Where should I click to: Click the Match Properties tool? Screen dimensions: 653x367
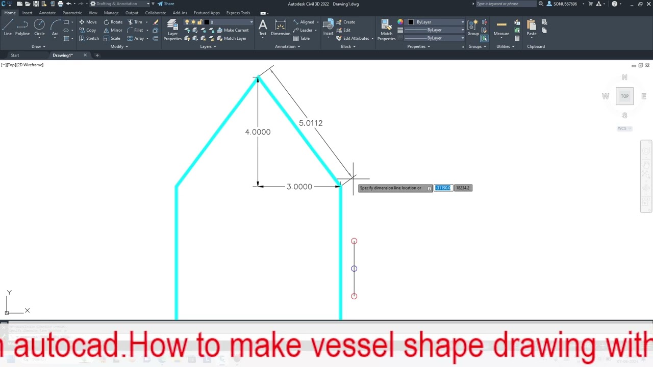(x=386, y=30)
